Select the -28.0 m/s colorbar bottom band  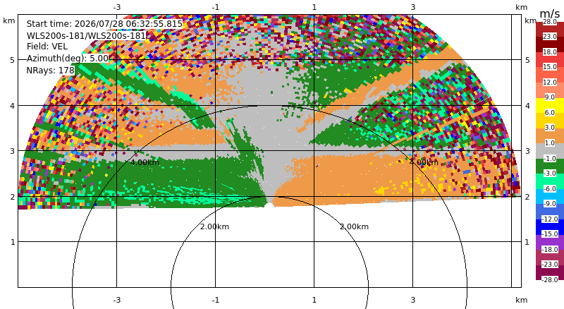550,272
